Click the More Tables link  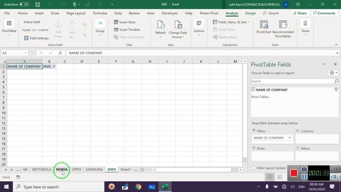[261, 97]
